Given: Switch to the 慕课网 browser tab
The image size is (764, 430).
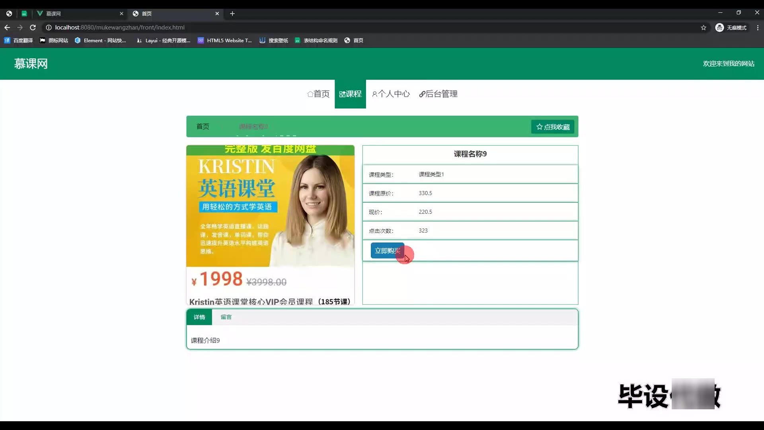Looking at the screenshot, I should click(x=80, y=14).
